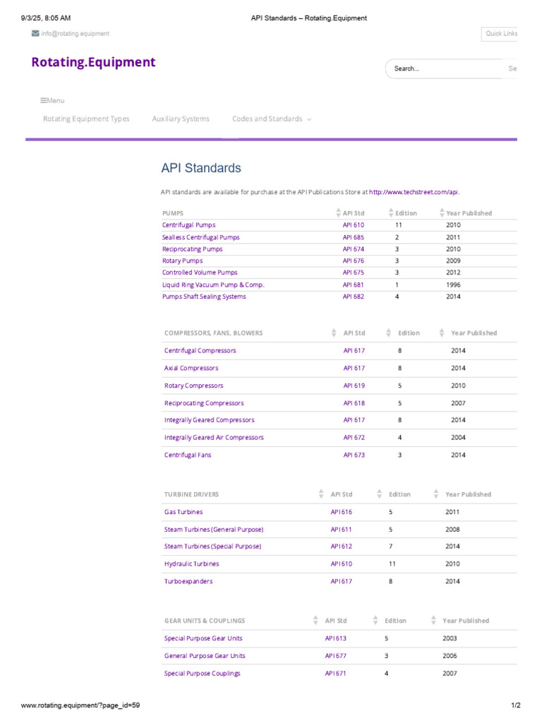
Task: Click the envelope icon beside info@rotating.equipment
Action: click(35, 33)
